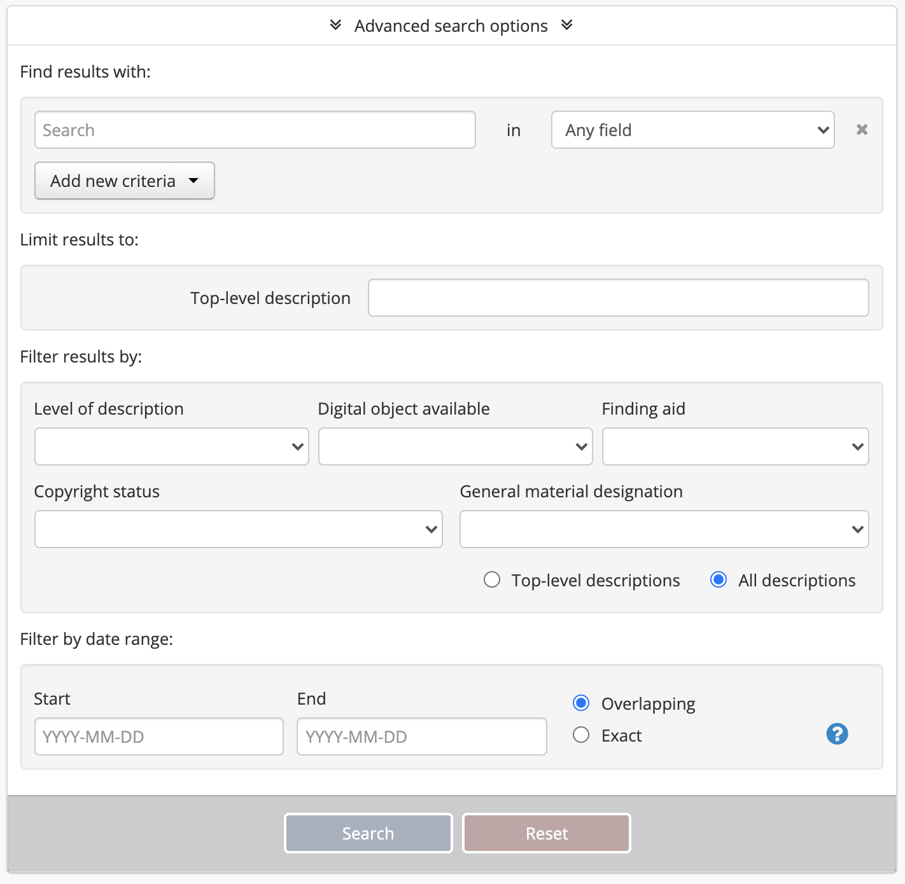Viewport: 905px width, 884px height.
Task: Click the Start date field
Action: click(158, 736)
